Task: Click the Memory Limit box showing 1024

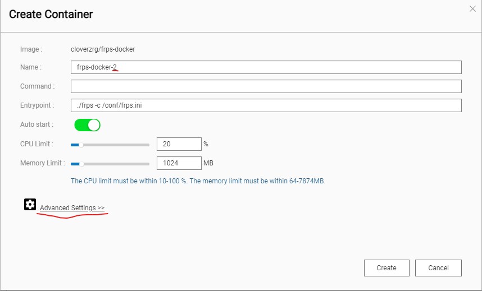Action: [179, 163]
